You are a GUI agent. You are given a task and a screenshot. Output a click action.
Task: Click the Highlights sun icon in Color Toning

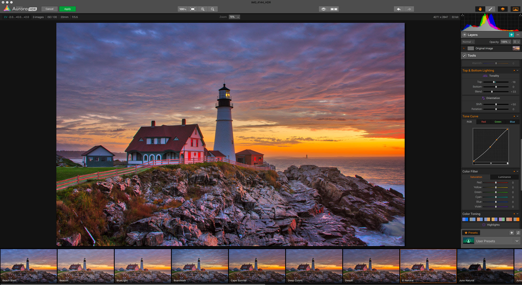point(484,225)
